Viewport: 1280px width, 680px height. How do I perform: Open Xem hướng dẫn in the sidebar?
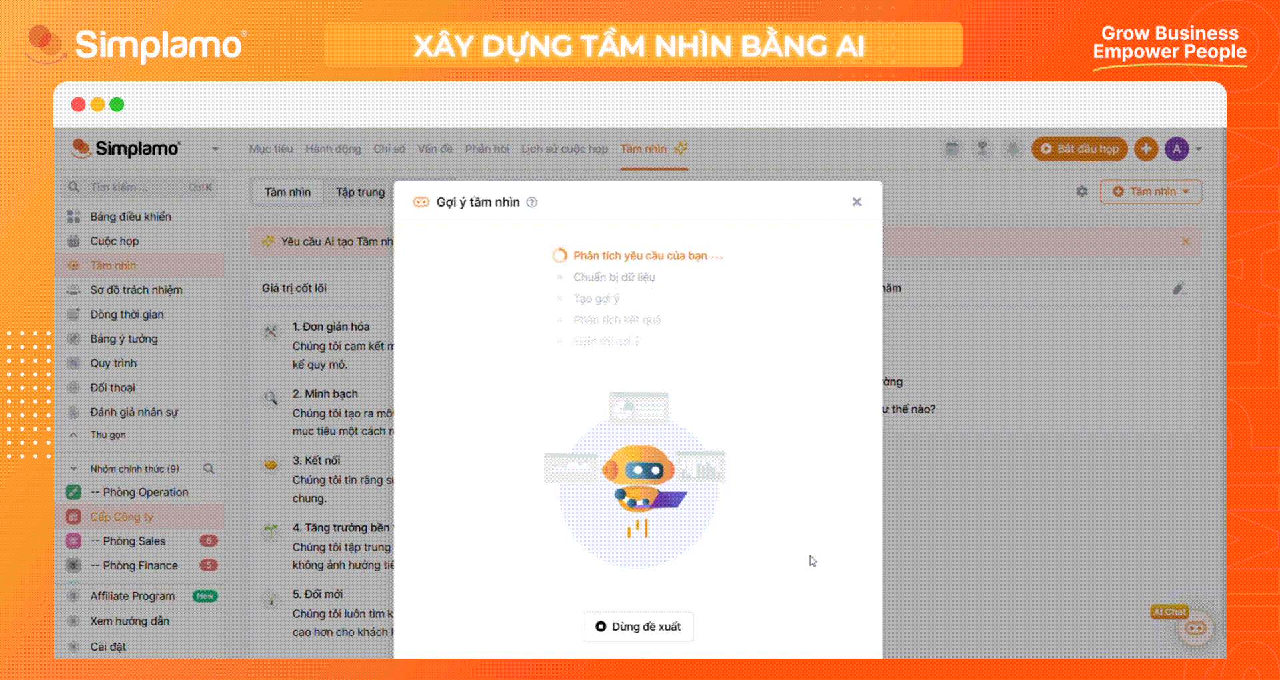(x=130, y=621)
